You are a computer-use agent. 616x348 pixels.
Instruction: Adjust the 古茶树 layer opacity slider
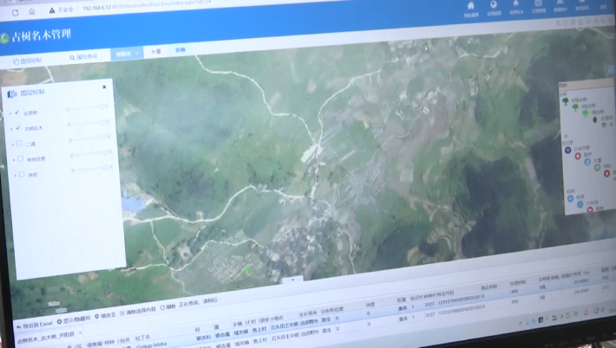tap(87, 108)
